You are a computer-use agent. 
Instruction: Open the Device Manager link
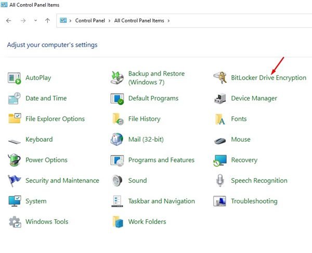tap(254, 98)
